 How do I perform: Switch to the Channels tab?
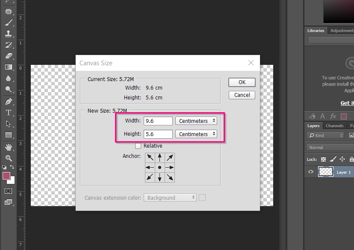coord(335,125)
